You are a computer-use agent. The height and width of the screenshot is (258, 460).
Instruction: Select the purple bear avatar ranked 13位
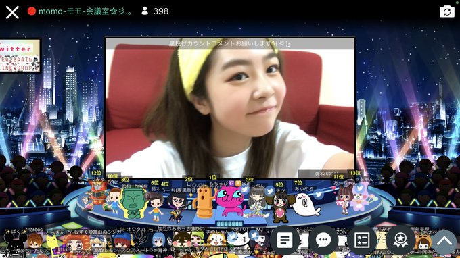[363, 197]
